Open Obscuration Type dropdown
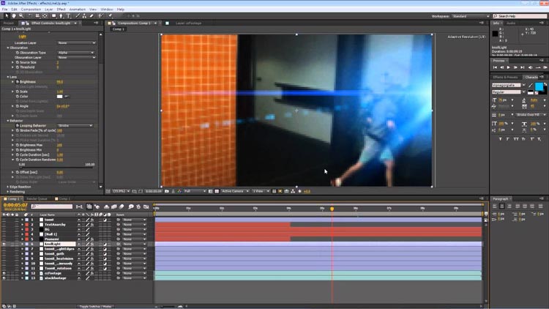Viewport: 549px width, 309px height. pyautogui.click(x=76, y=53)
